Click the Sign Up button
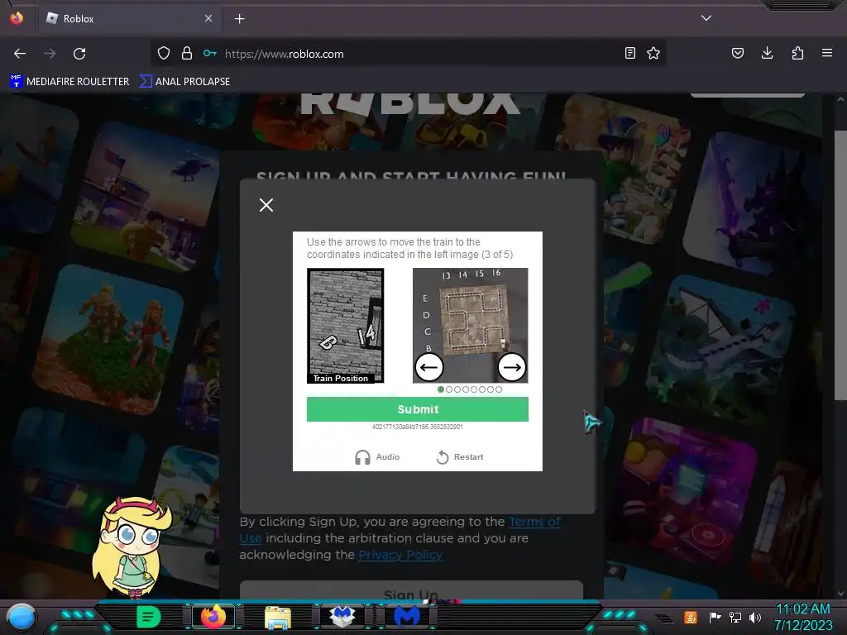This screenshot has height=635, width=847. tap(411, 592)
